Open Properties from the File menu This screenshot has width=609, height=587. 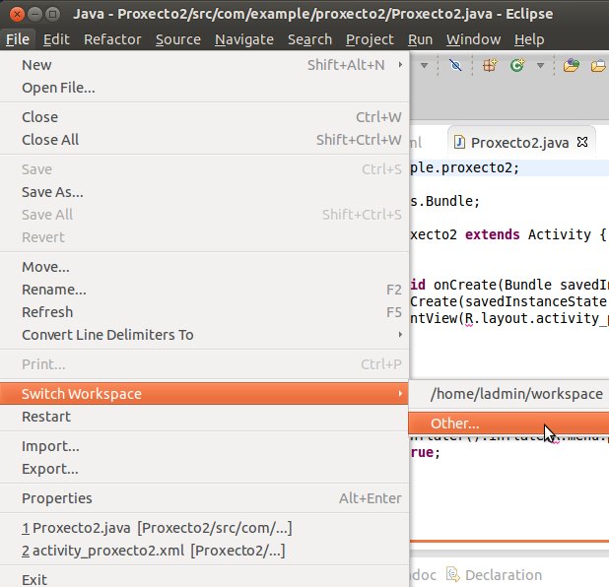[204, 498]
